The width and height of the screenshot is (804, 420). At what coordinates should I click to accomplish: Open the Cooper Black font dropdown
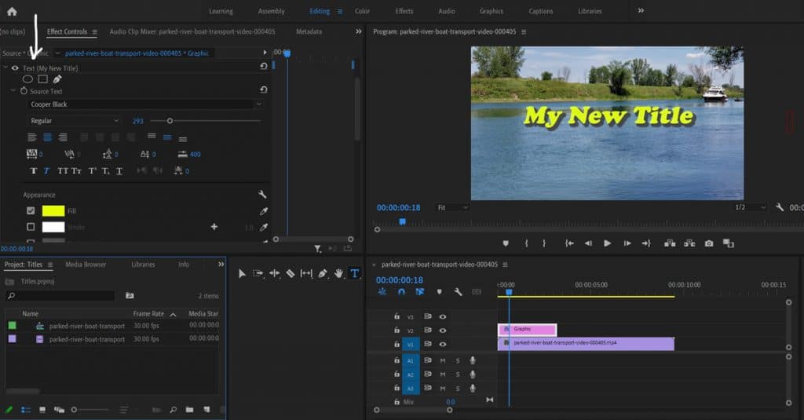(x=145, y=104)
